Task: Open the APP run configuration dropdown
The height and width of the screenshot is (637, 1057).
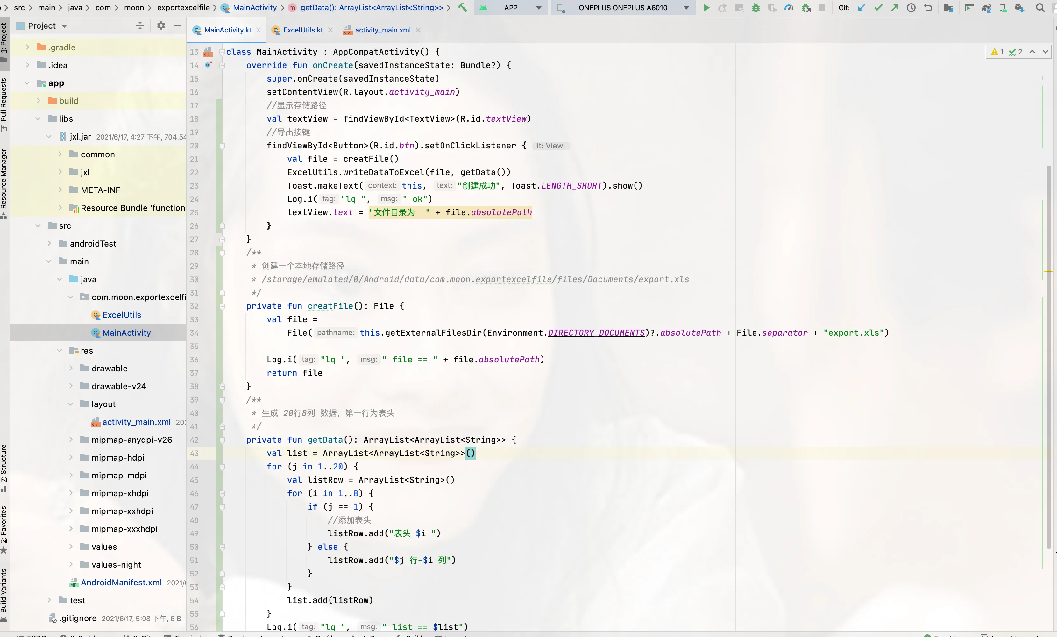Action: coord(511,8)
